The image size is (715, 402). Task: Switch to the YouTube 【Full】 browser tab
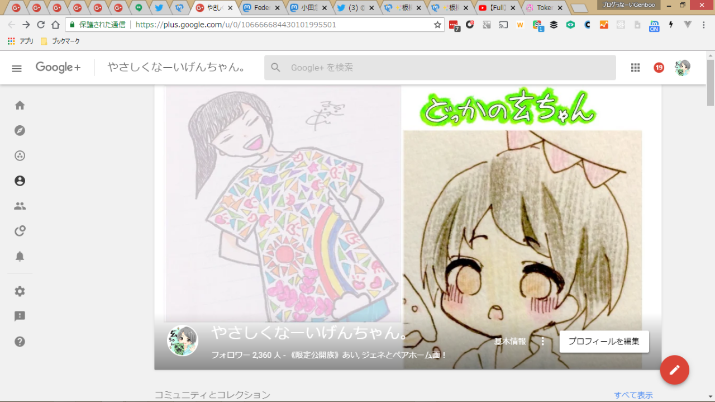click(x=493, y=8)
